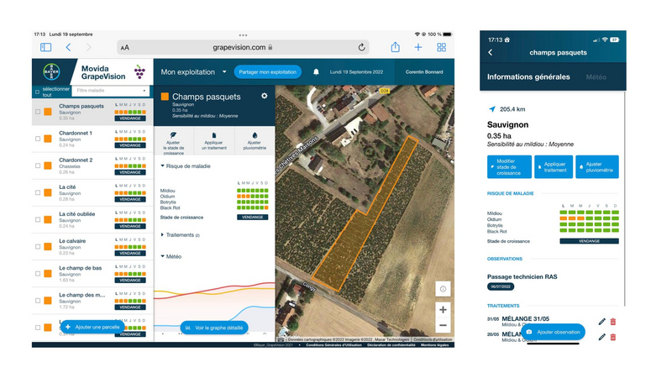Image resolution: width=672 pixels, height=378 pixels.
Task: Click the grapevision.com address bar
Action: 244,48
